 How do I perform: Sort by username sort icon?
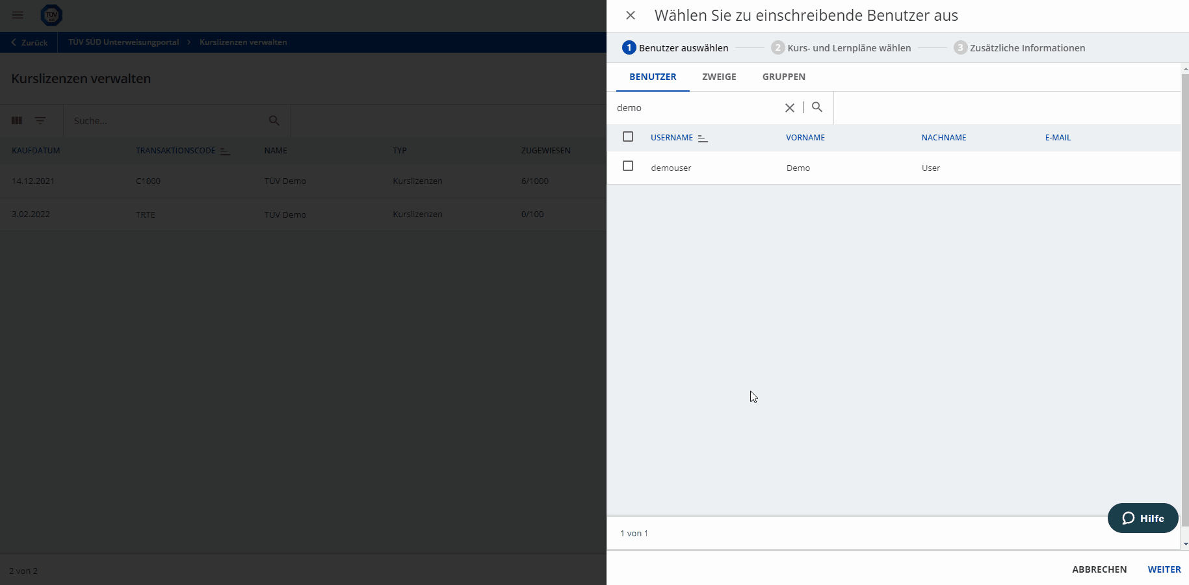(703, 138)
